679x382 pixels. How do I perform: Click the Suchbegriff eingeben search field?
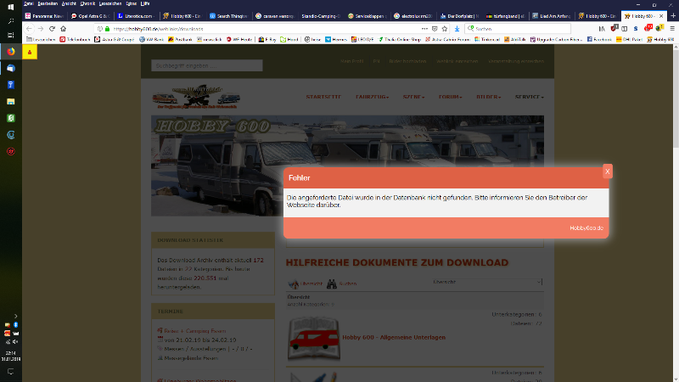pos(206,65)
